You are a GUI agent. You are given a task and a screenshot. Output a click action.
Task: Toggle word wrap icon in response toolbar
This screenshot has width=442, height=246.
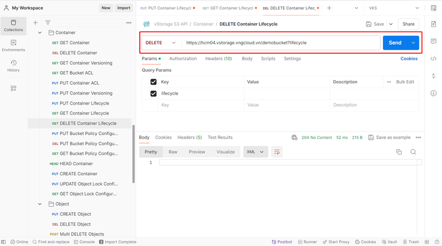(277, 152)
